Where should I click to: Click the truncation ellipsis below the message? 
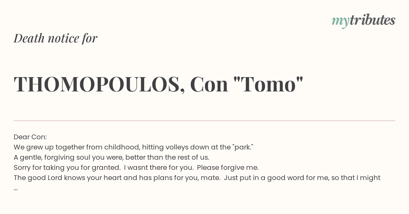pos(16,188)
